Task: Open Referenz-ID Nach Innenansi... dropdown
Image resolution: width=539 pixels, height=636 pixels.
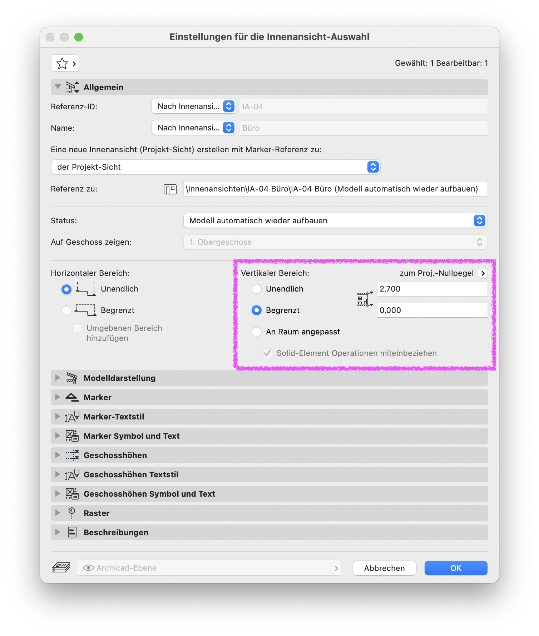Action: 193,106
